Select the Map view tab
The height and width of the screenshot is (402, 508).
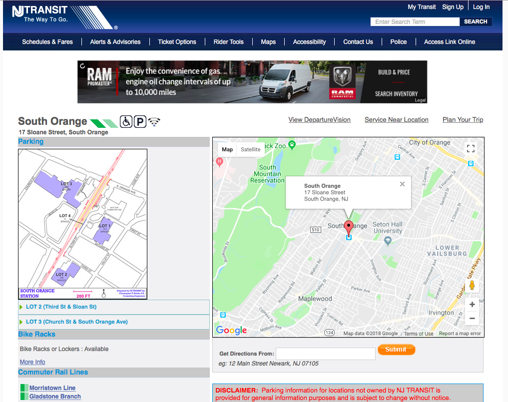pyautogui.click(x=227, y=149)
